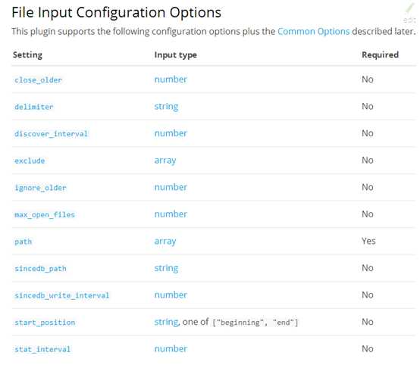Click array type link for exclude
The image size is (420, 368).
point(165,161)
